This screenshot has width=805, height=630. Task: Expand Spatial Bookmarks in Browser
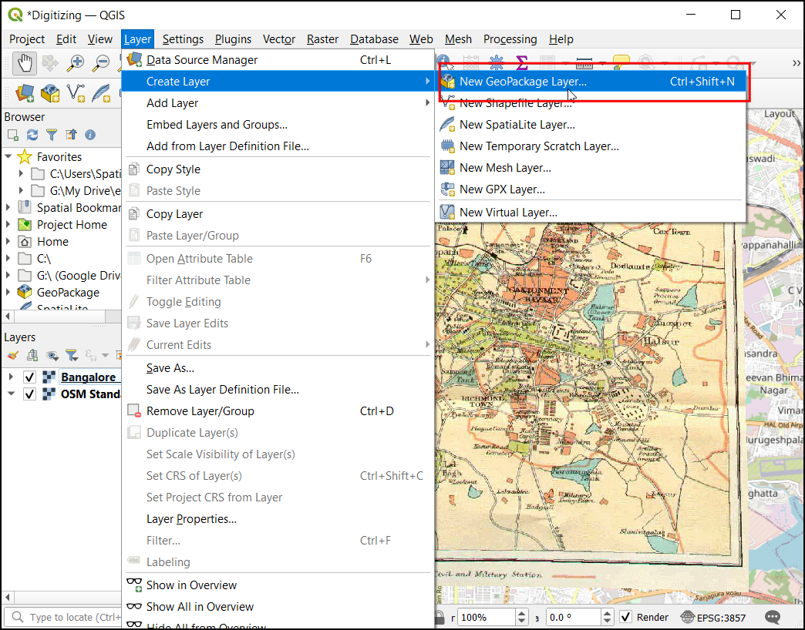pyautogui.click(x=8, y=208)
